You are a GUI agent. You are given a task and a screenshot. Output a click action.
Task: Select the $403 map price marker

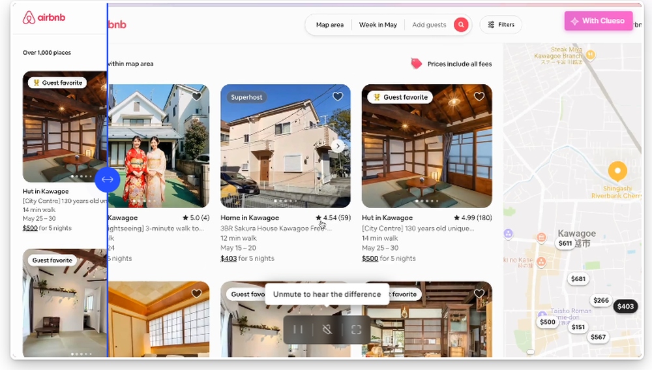click(x=625, y=306)
